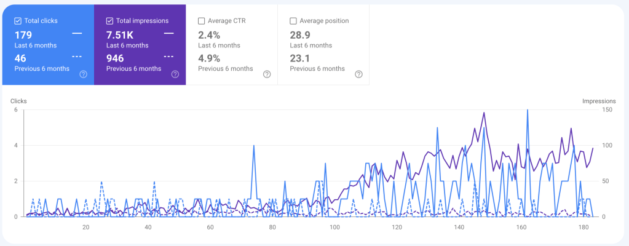The width and height of the screenshot is (629, 246).
Task: Select the Average position 28.9 value
Action: 301,35
